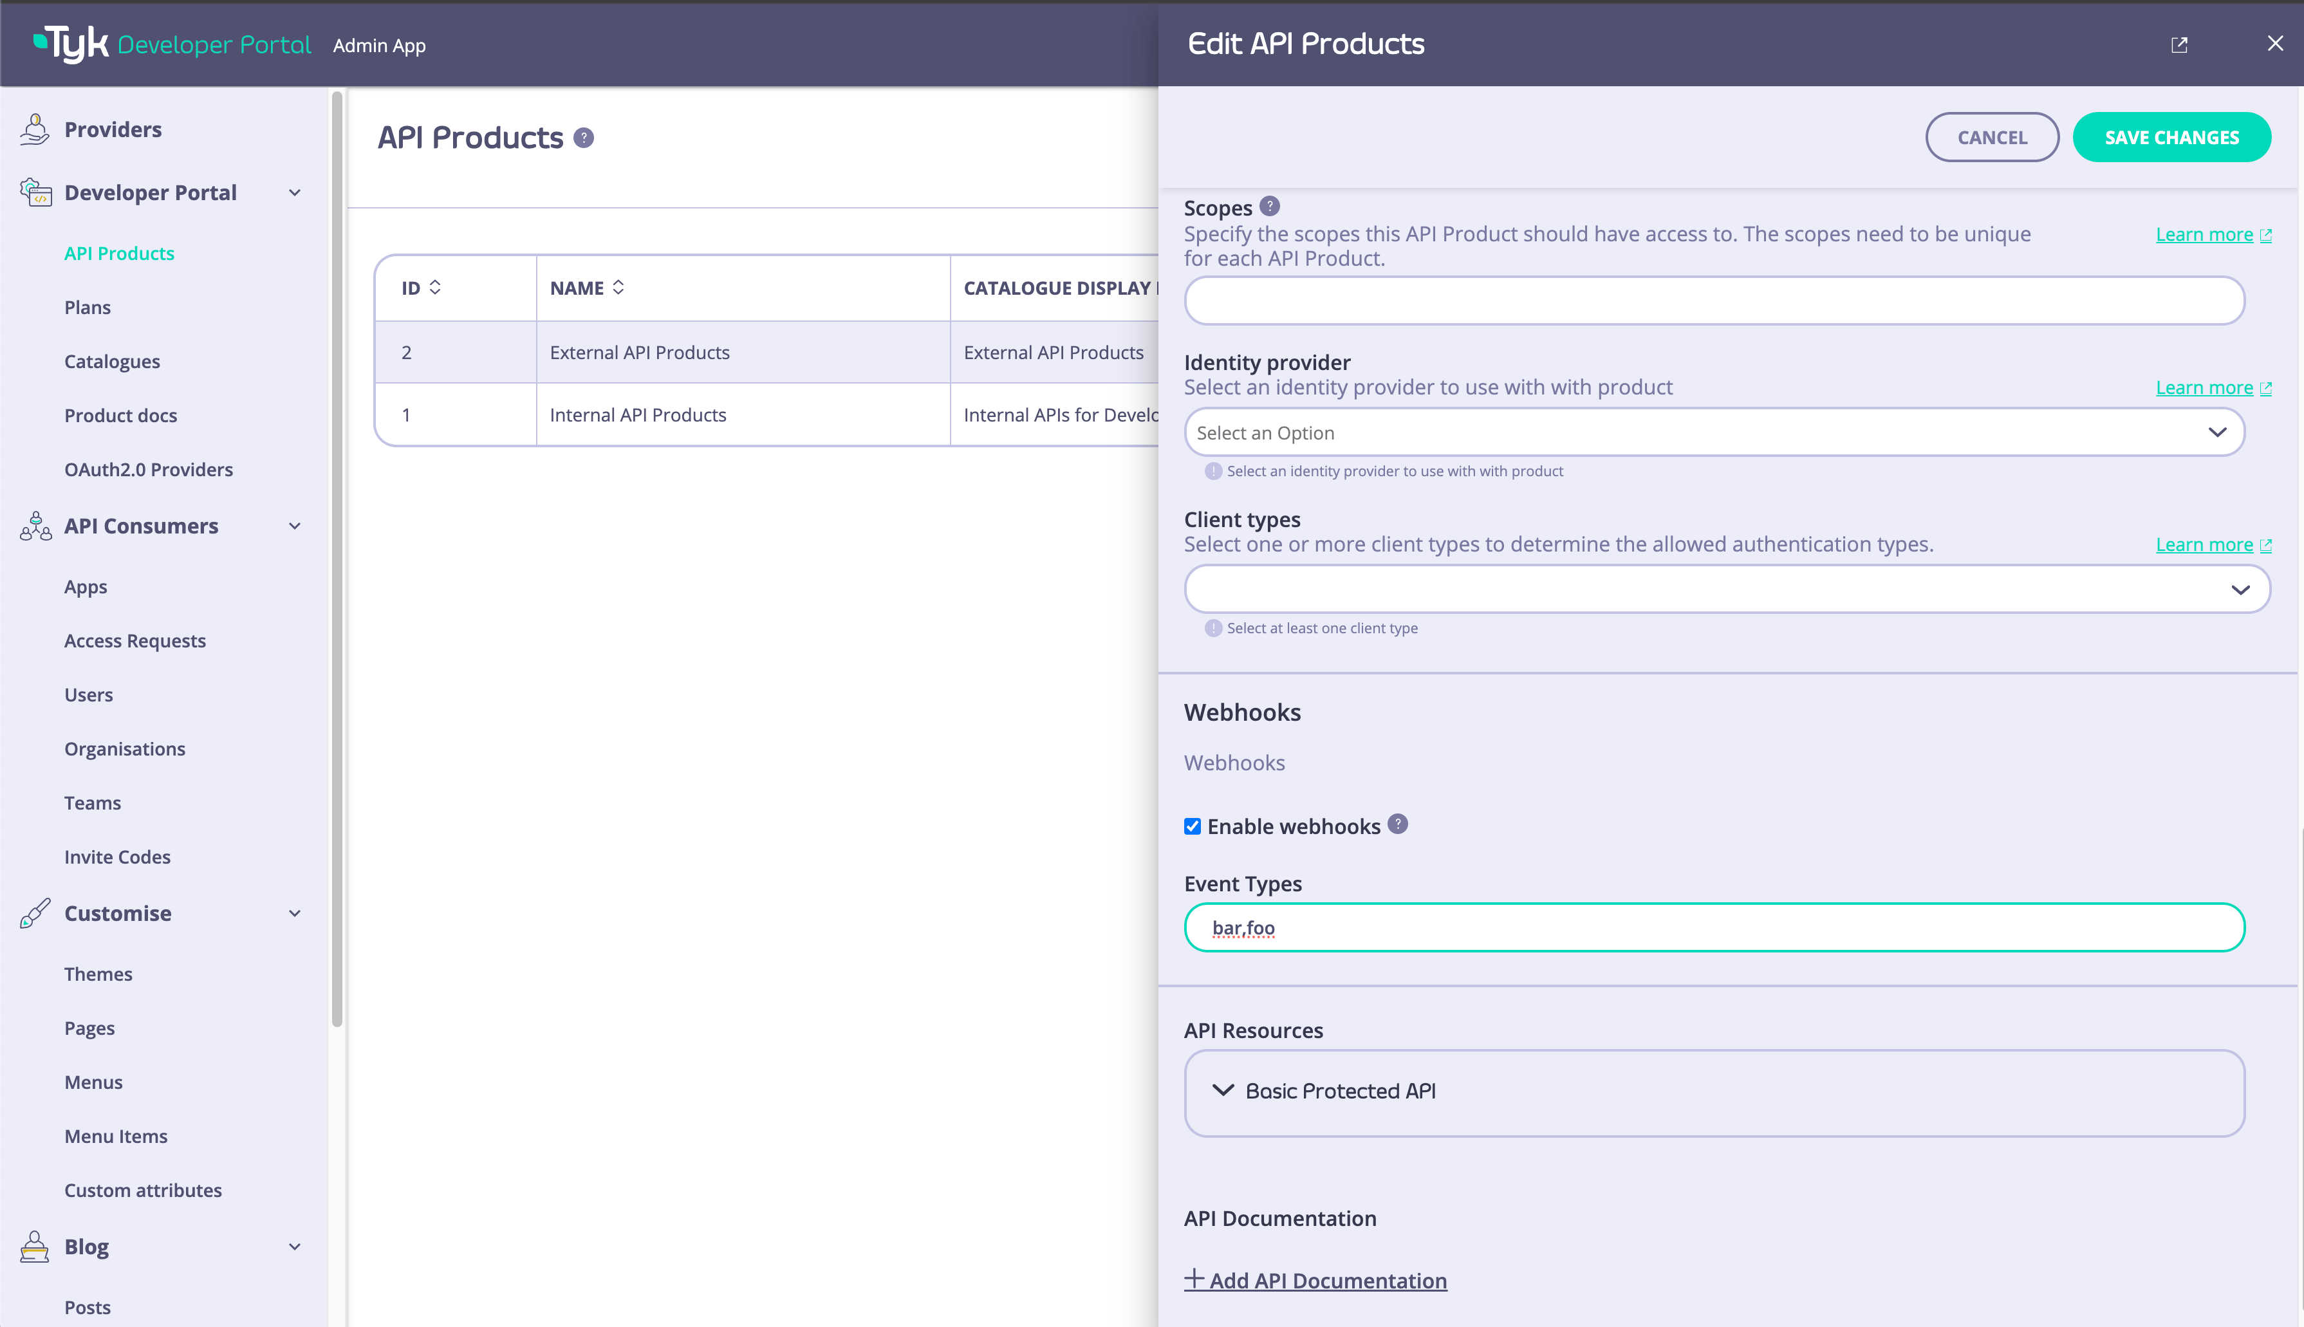Open Scopes Learn more link

2204,234
